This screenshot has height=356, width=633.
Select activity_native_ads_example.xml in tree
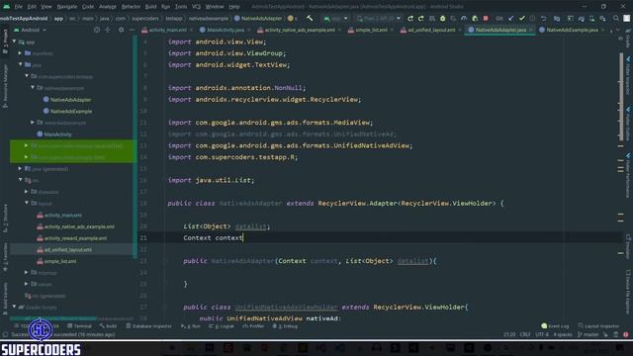tap(79, 226)
